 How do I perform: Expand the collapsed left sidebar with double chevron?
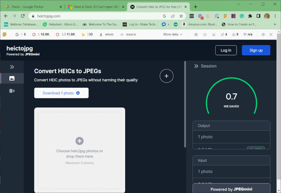(x=12, y=67)
